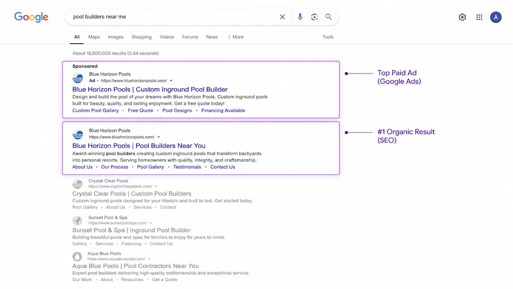This screenshot has height=289, width=513.
Task: Select the All tab
Action: 77,37
